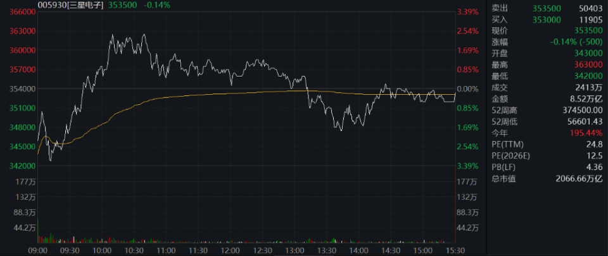Click the 09:30 time axis label
This screenshot has height=256, width=608.
tap(70, 250)
